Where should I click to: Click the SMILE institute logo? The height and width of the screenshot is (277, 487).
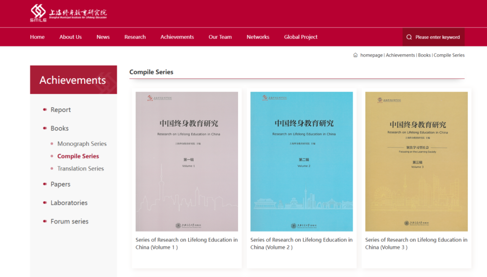click(x=68, y=13)
